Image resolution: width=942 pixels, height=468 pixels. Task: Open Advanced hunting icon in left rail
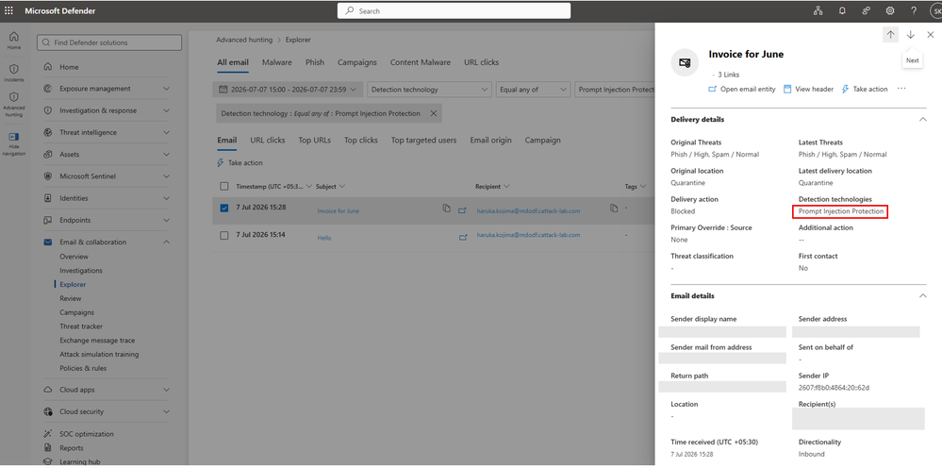(14, 97)
